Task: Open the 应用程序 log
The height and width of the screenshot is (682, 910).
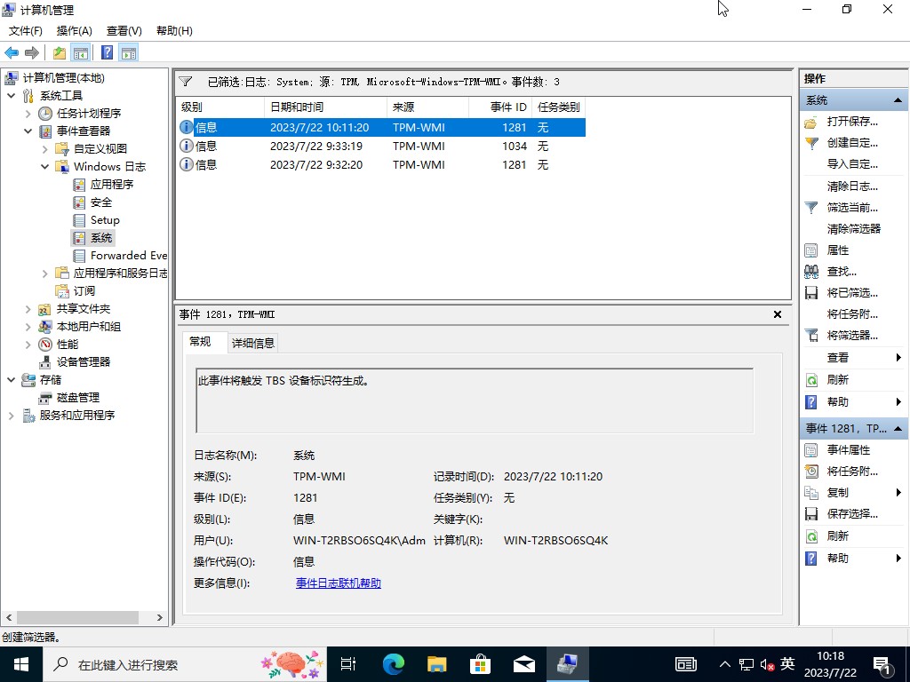Action: pyautogui.click(x=111, y=185)
